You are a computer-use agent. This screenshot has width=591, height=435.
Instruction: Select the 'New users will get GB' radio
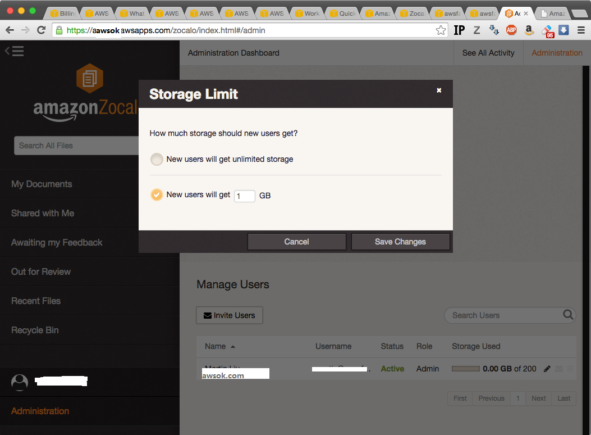click(x=157, y=194)
